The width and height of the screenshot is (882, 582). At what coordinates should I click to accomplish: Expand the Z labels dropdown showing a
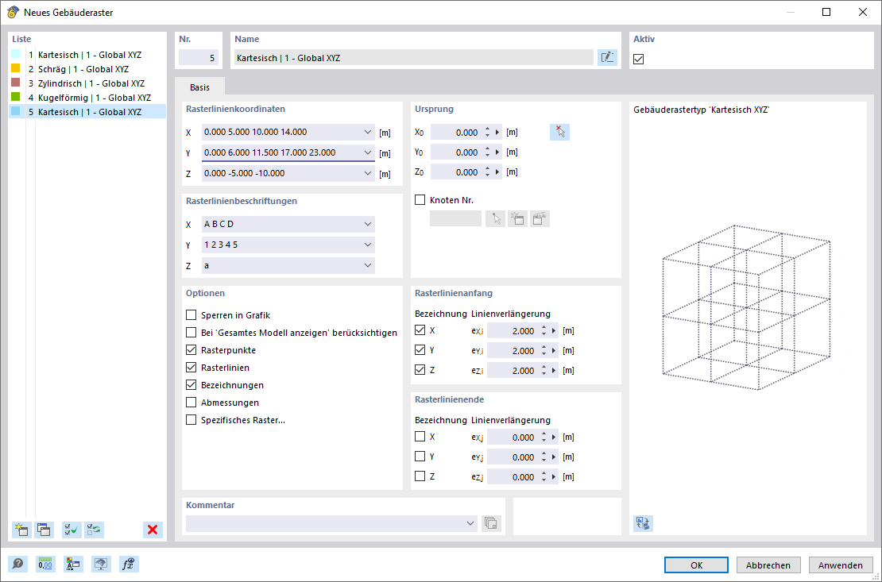(x=367, y=265)
